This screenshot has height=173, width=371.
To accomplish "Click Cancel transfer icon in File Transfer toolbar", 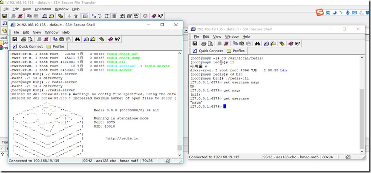I will point(145,16).
